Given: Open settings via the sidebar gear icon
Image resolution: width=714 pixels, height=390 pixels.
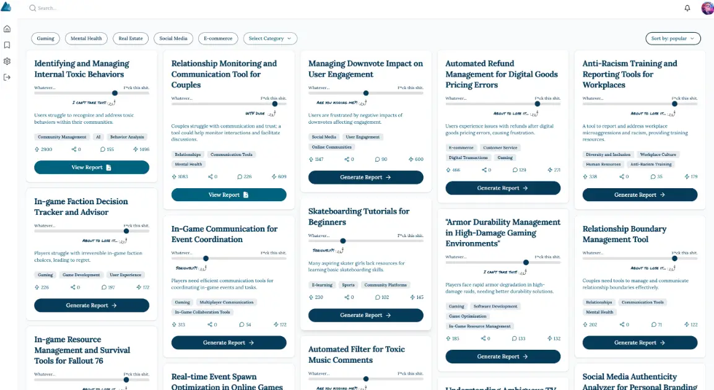Looking at the screenshot, I should pos(7,61).
